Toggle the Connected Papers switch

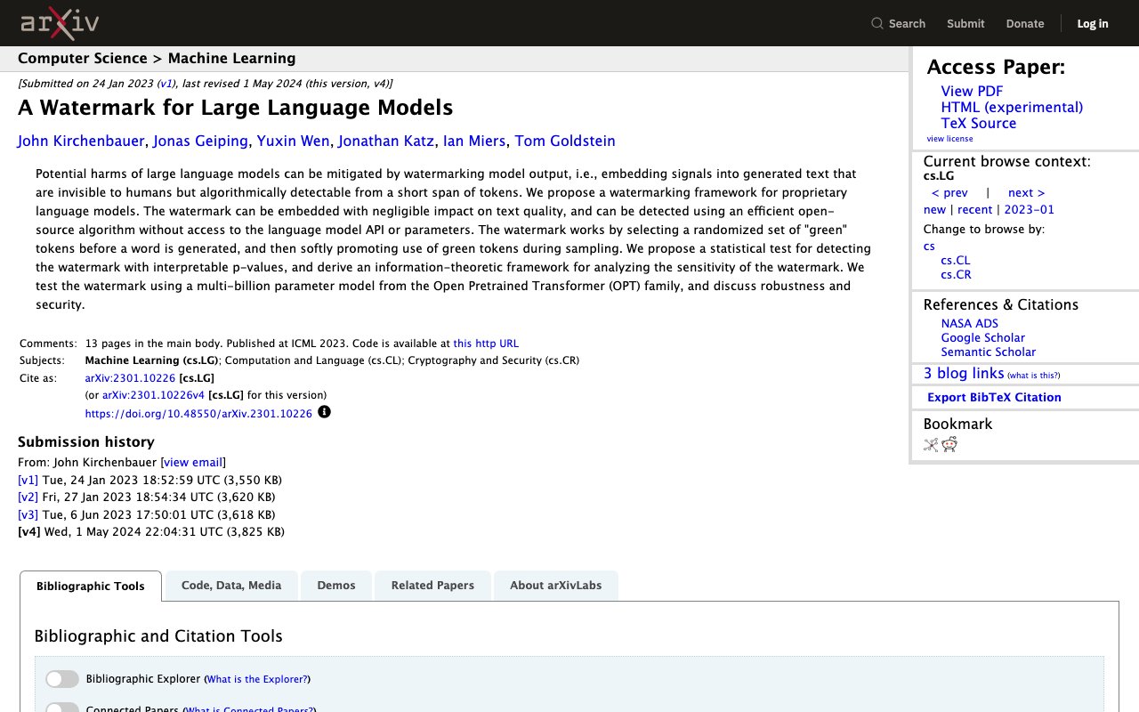pyautogui.click(x=62, y=708)
